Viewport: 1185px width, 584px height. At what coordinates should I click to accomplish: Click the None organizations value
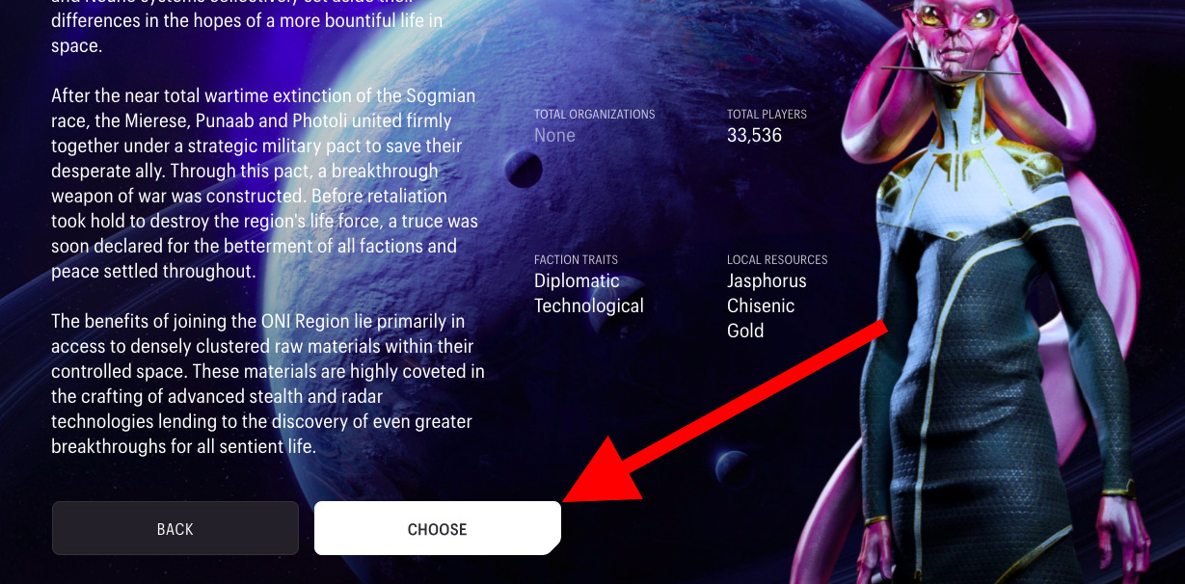point(554,136)
